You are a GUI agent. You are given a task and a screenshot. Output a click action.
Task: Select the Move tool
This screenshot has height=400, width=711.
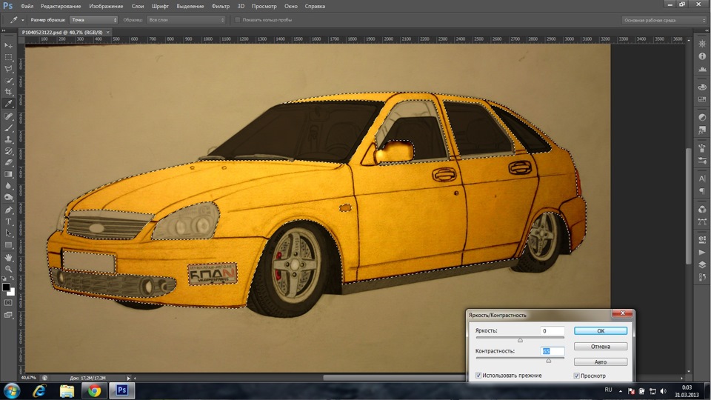tap(8, 46)
